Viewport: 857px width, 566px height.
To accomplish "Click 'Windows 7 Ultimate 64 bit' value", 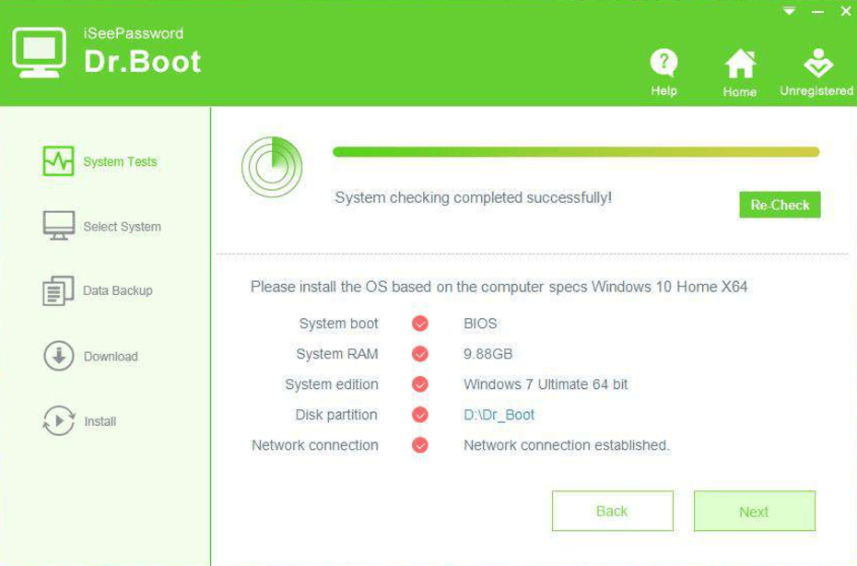I will [546, 384].
